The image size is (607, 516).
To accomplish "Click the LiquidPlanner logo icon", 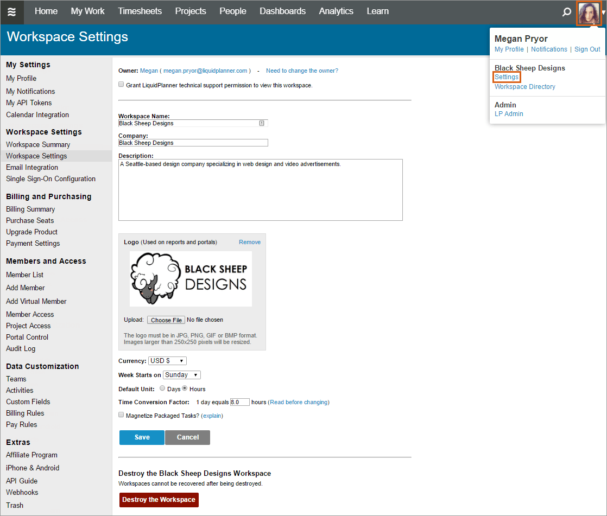I will (x=12, y=11).
